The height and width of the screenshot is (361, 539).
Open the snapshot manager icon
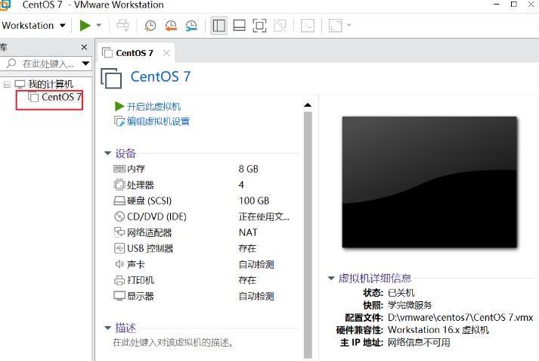(191, 26)
